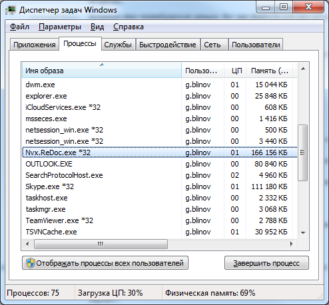
Task: Switch to the Пользователи tab
Action: [x=256, y=45]
